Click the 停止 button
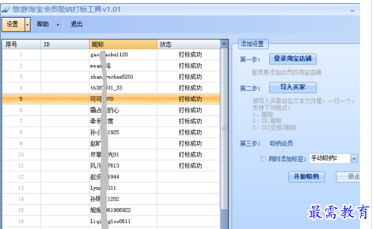 tap(349, 176)
